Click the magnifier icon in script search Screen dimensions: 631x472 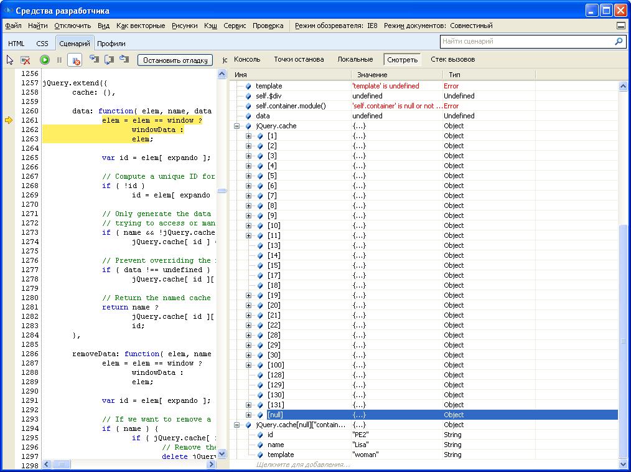click(619, 42)
